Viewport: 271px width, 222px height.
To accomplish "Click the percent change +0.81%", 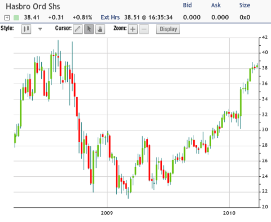I will tap(82, 18).
